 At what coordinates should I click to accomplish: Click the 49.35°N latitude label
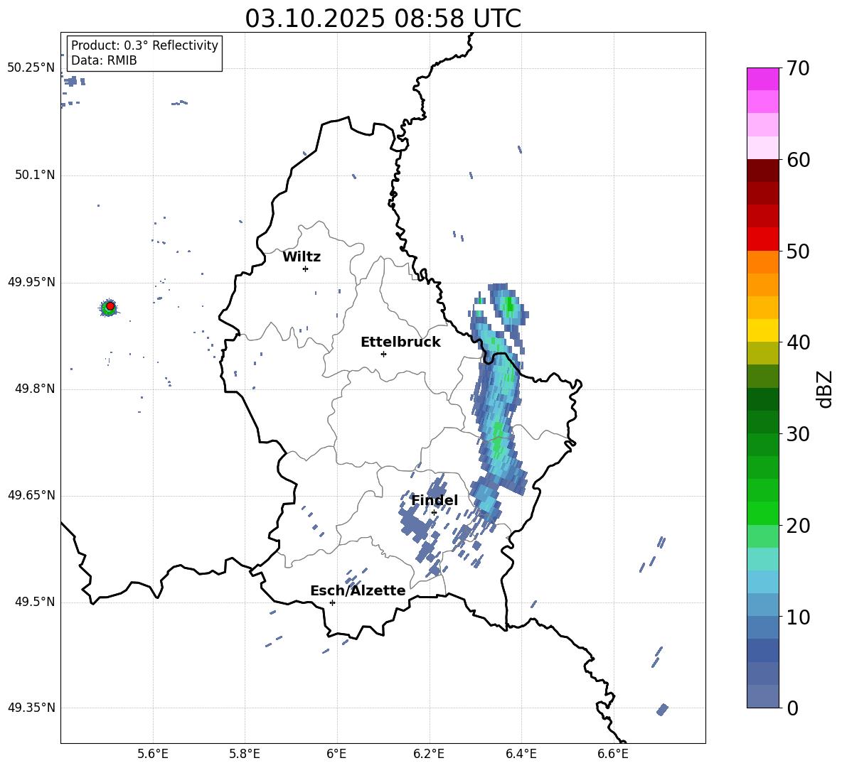pyautogui.click(x=31, y=708)
